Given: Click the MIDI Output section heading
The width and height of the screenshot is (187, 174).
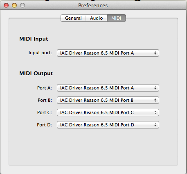Looking at the screenshot, I should (36, 73).
